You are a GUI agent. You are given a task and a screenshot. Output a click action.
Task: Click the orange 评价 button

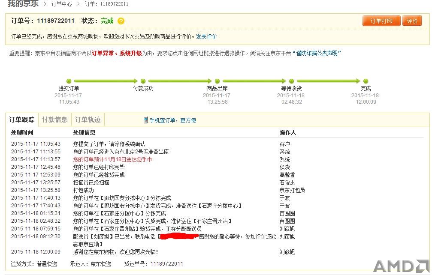tap(412, 21)
